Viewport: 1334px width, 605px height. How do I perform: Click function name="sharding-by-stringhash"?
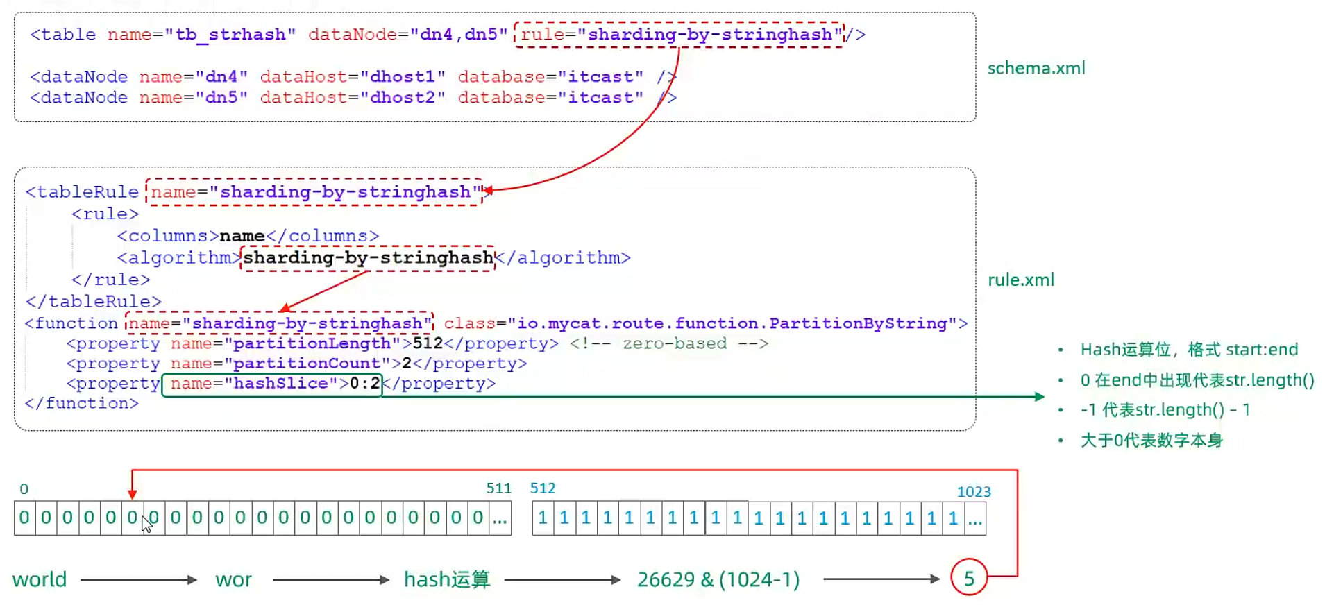click(280, 323)
